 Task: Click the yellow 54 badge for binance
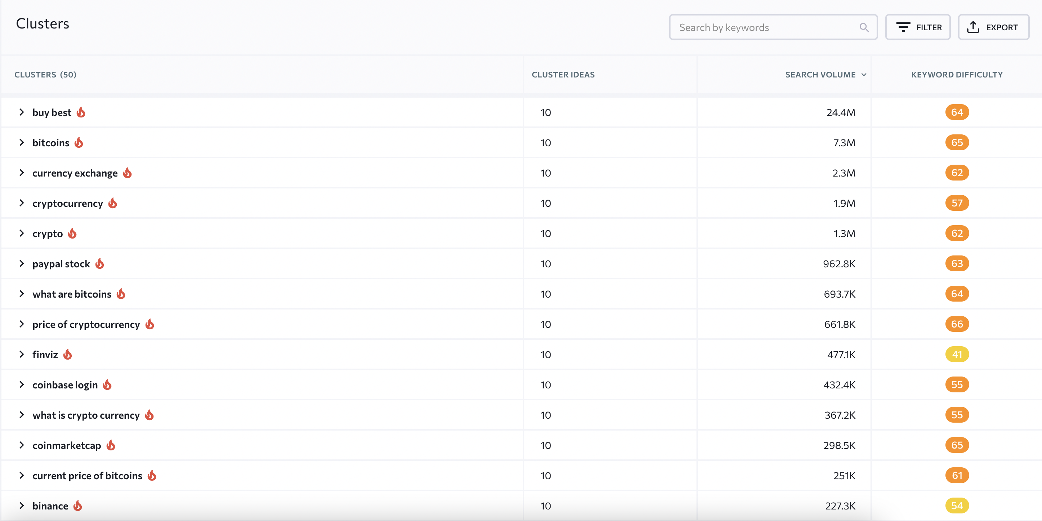tap(957, 506)
